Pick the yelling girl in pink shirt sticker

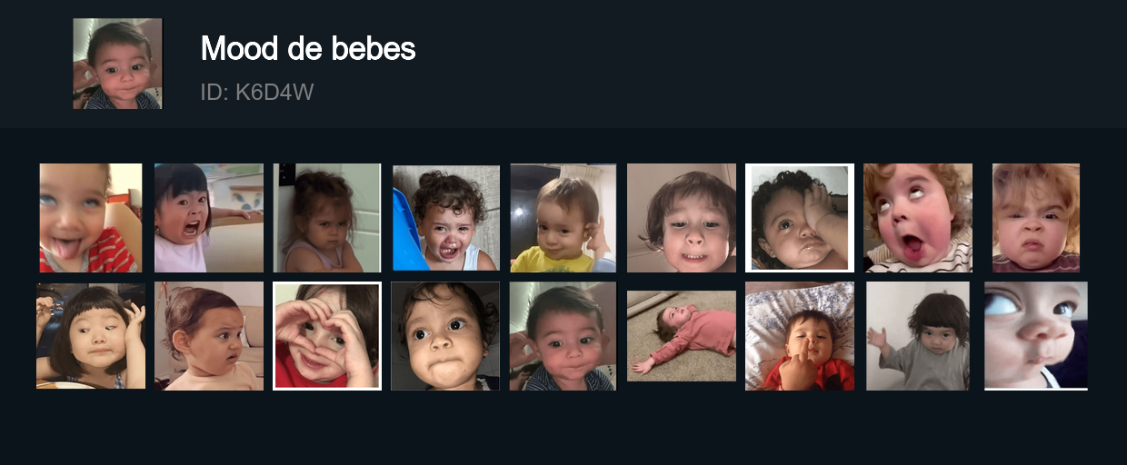point(209,218)
